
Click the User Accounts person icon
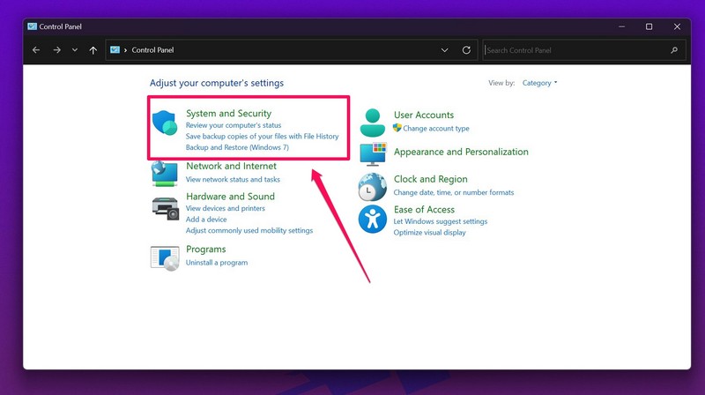373,123
